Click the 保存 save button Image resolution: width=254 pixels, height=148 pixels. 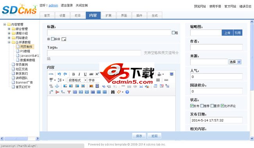(139, 136)
